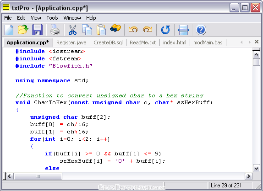
Task: Open help with the question mark icon
Action: [x=201, y=30]
